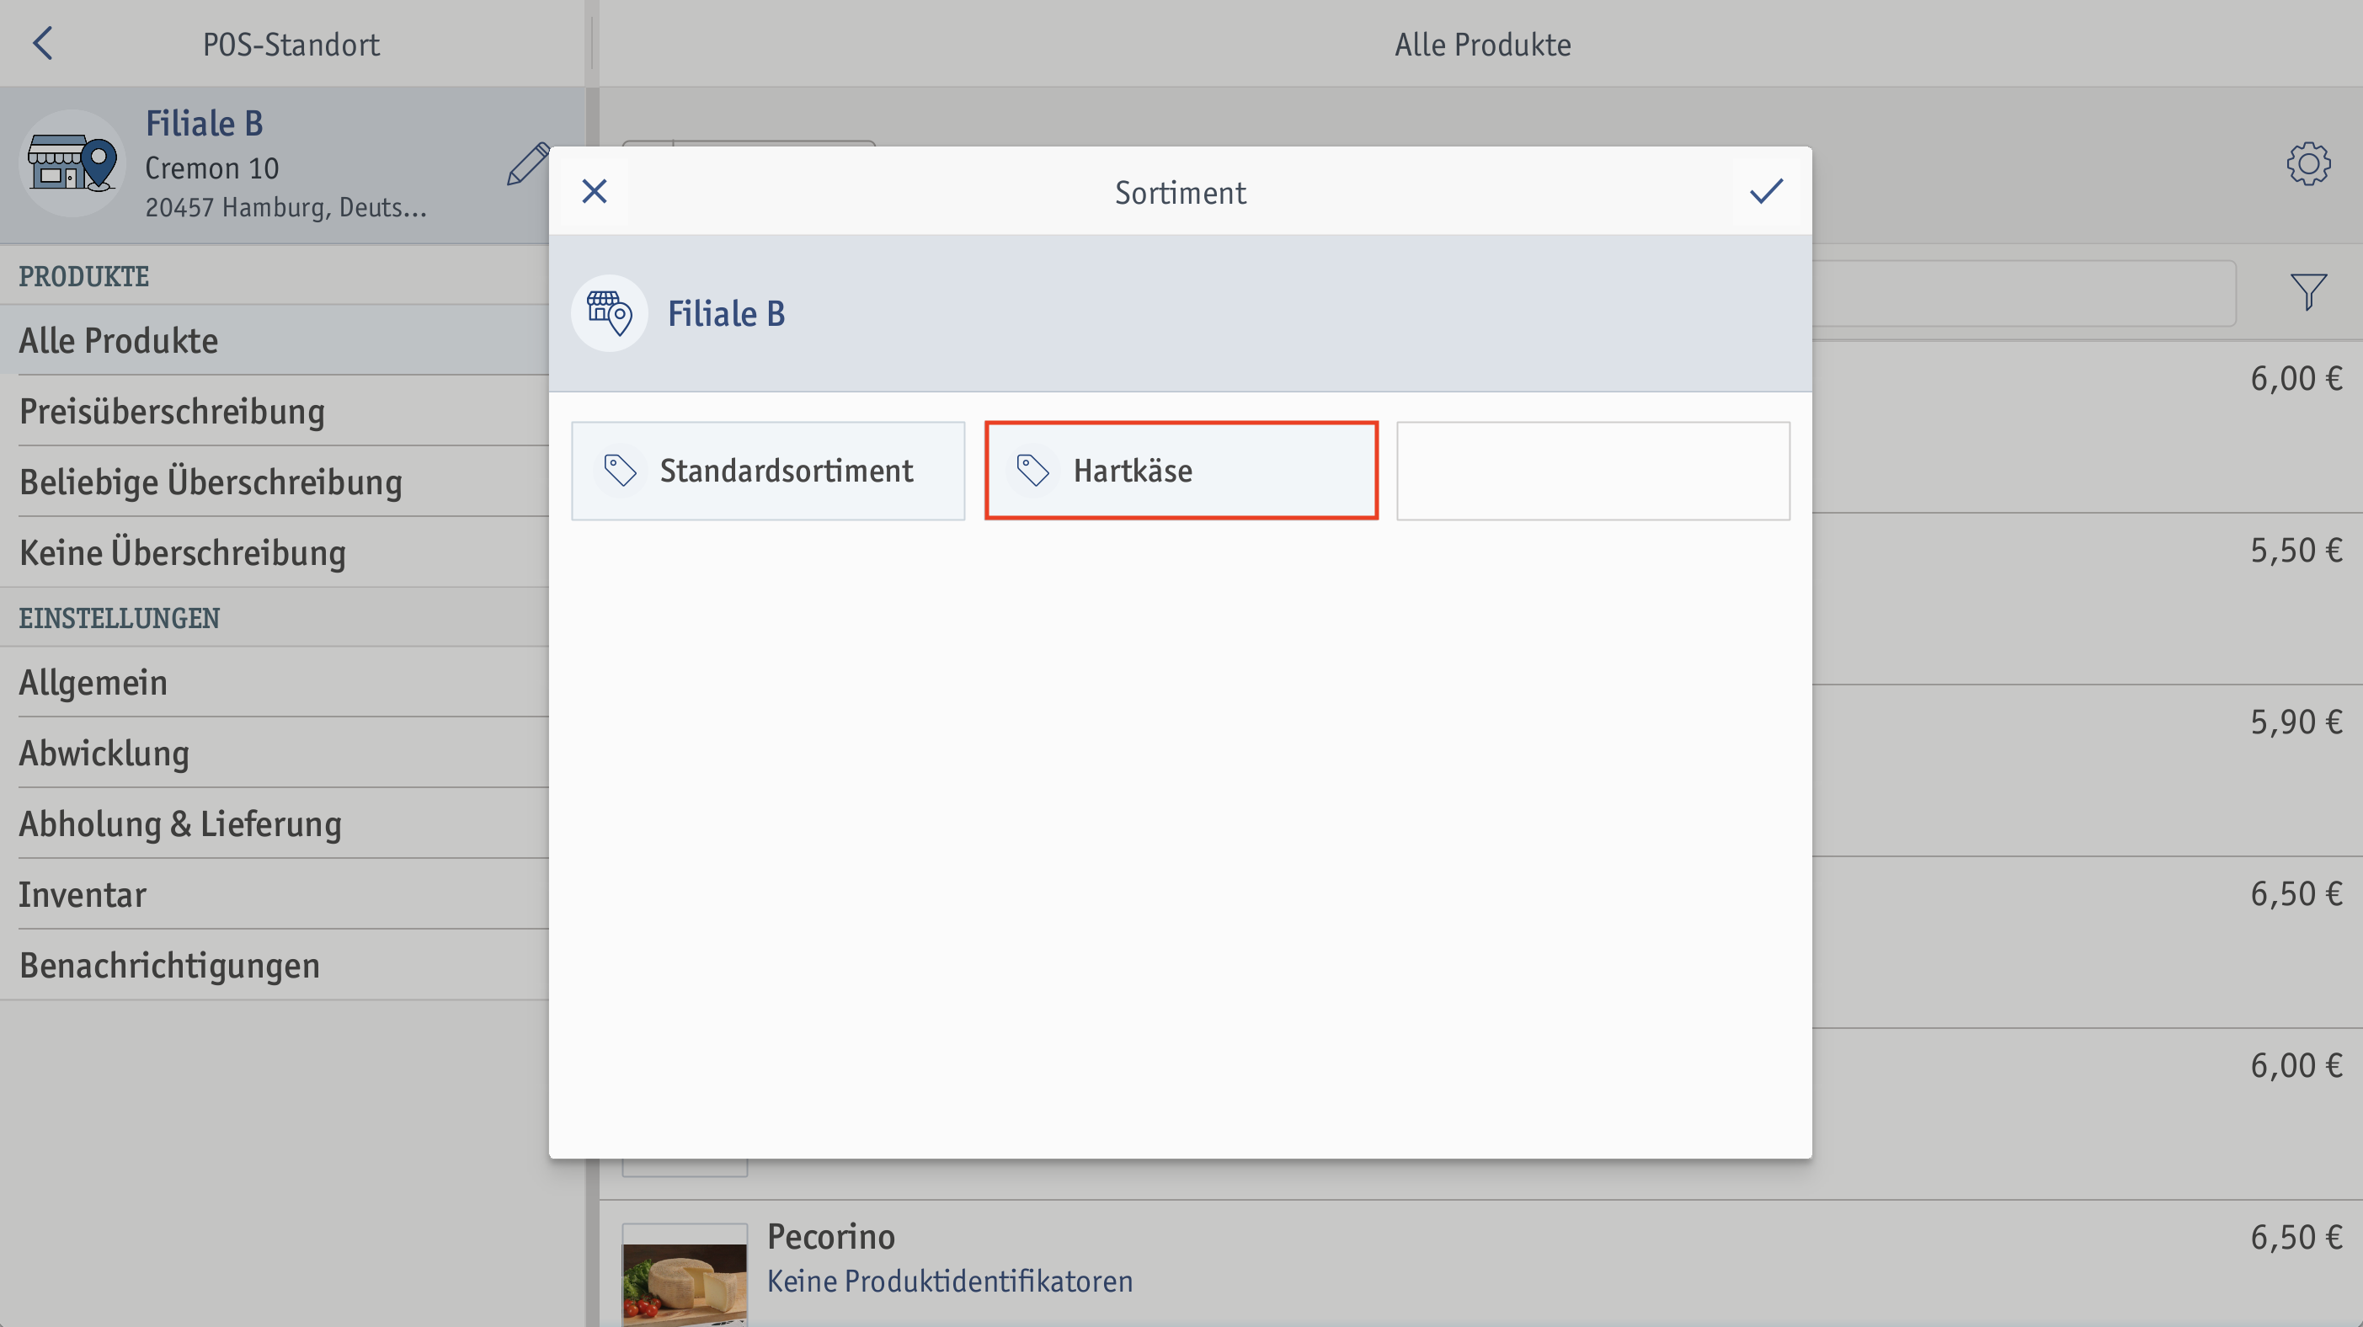The height and width of the screenshot is (1327, 2363).
Task: Close the Sortiment dialog with X
Action: click(x=595, y=192)
